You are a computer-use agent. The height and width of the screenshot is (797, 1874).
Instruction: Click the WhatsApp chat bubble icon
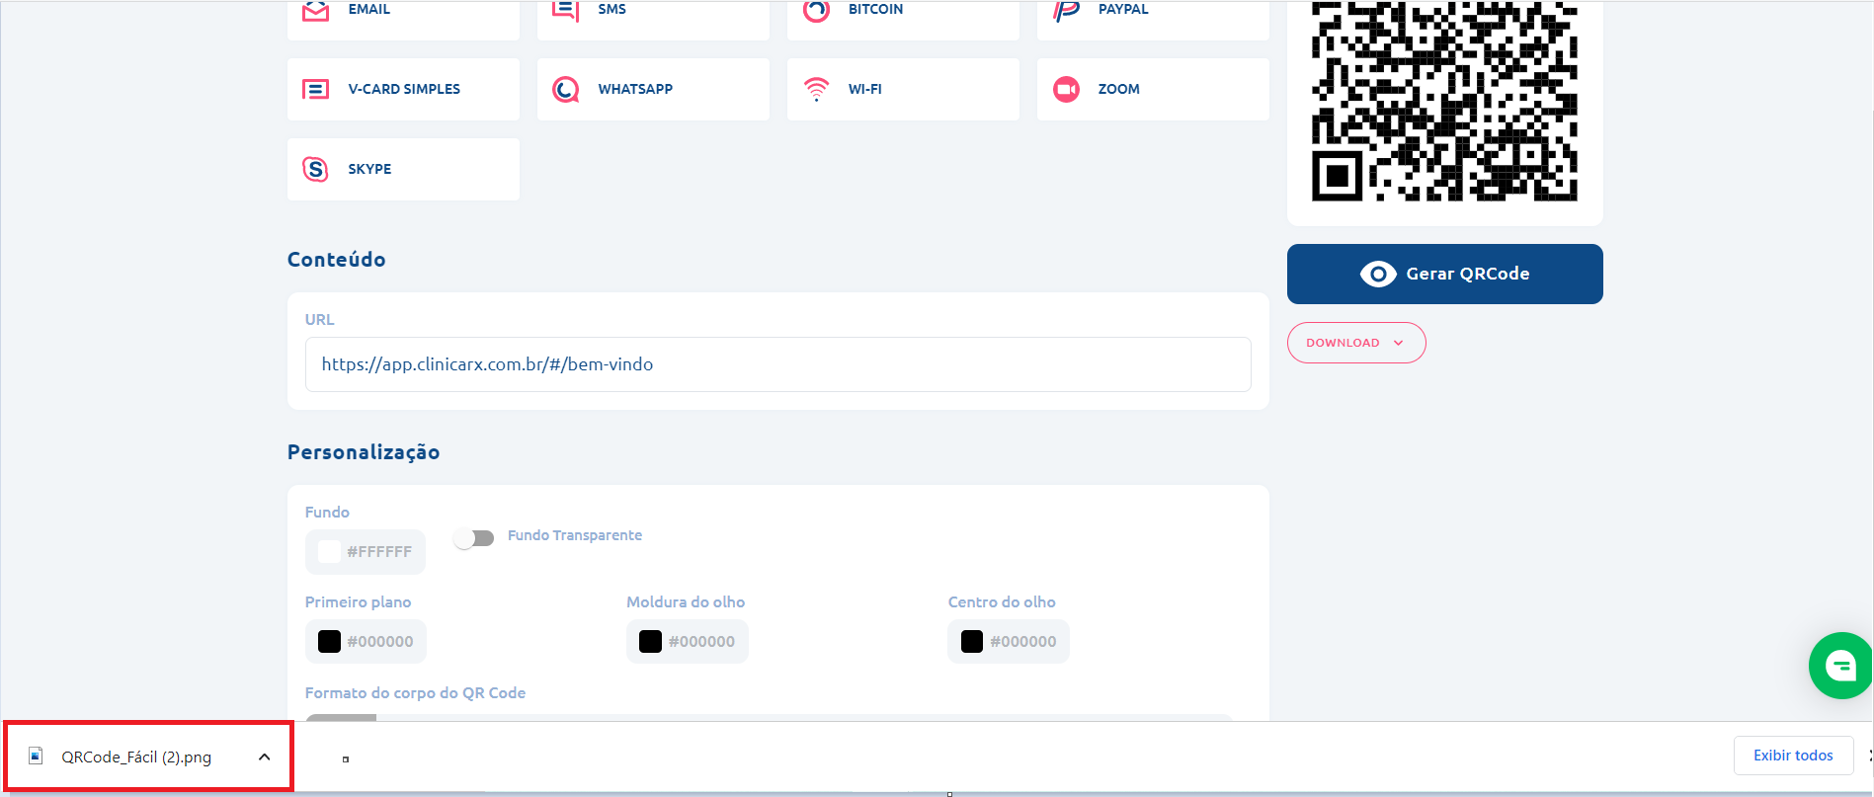(x=565, y=90)
